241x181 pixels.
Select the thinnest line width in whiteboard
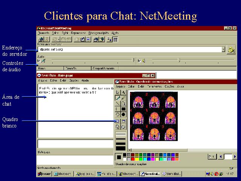pyautogui.click(x=120, y=134)
